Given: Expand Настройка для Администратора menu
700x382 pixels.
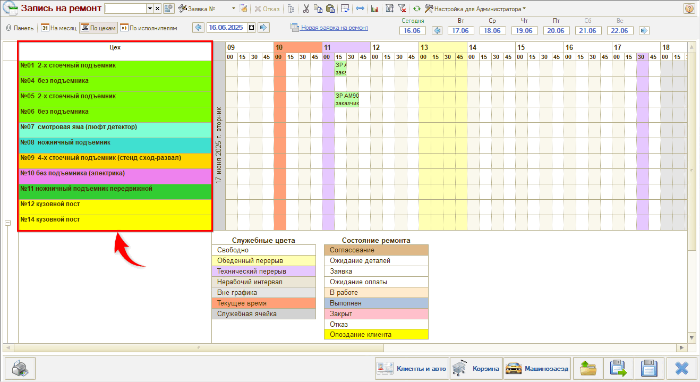Looking at the screenshot, I should (475, 9).
